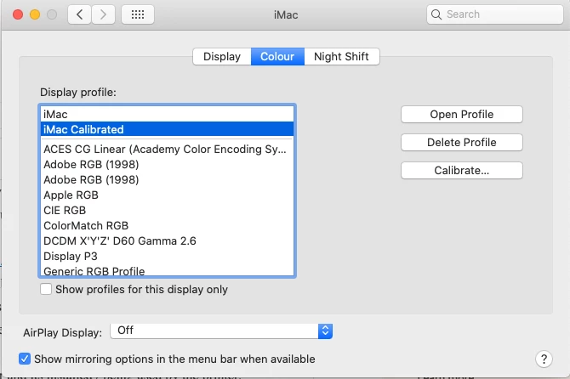Focus the Search field
Screen dimensions: 570x379
point(495,14)
